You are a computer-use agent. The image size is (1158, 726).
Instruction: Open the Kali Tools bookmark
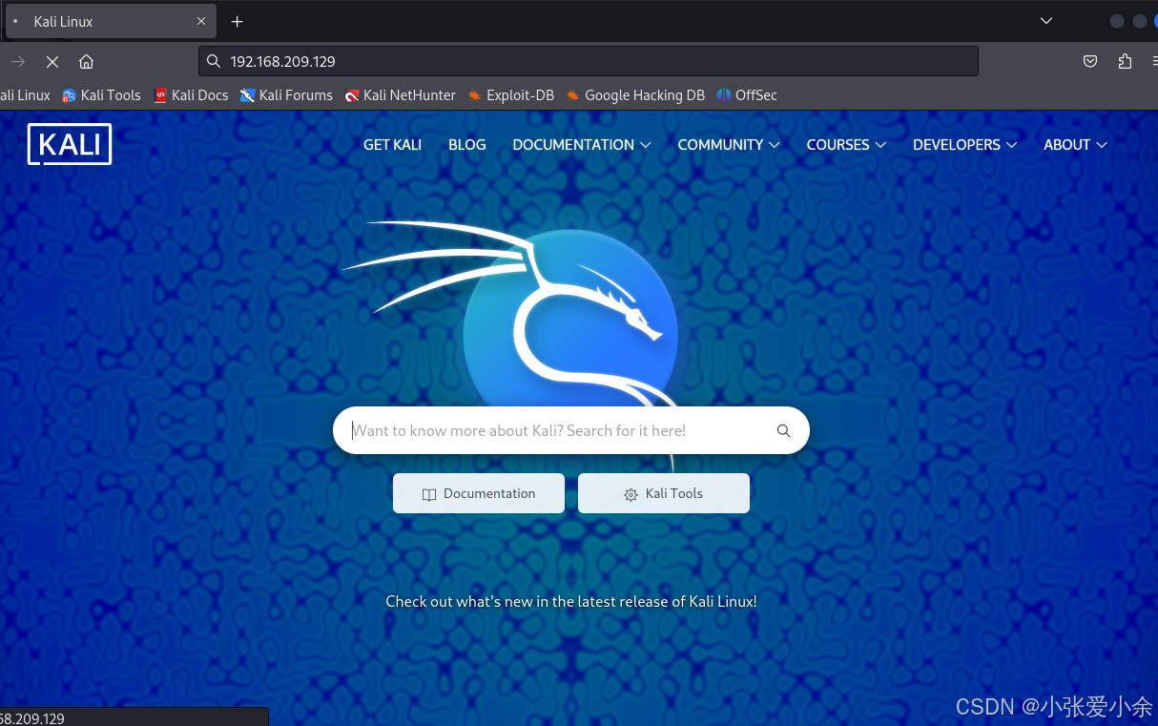coord(101,95)
